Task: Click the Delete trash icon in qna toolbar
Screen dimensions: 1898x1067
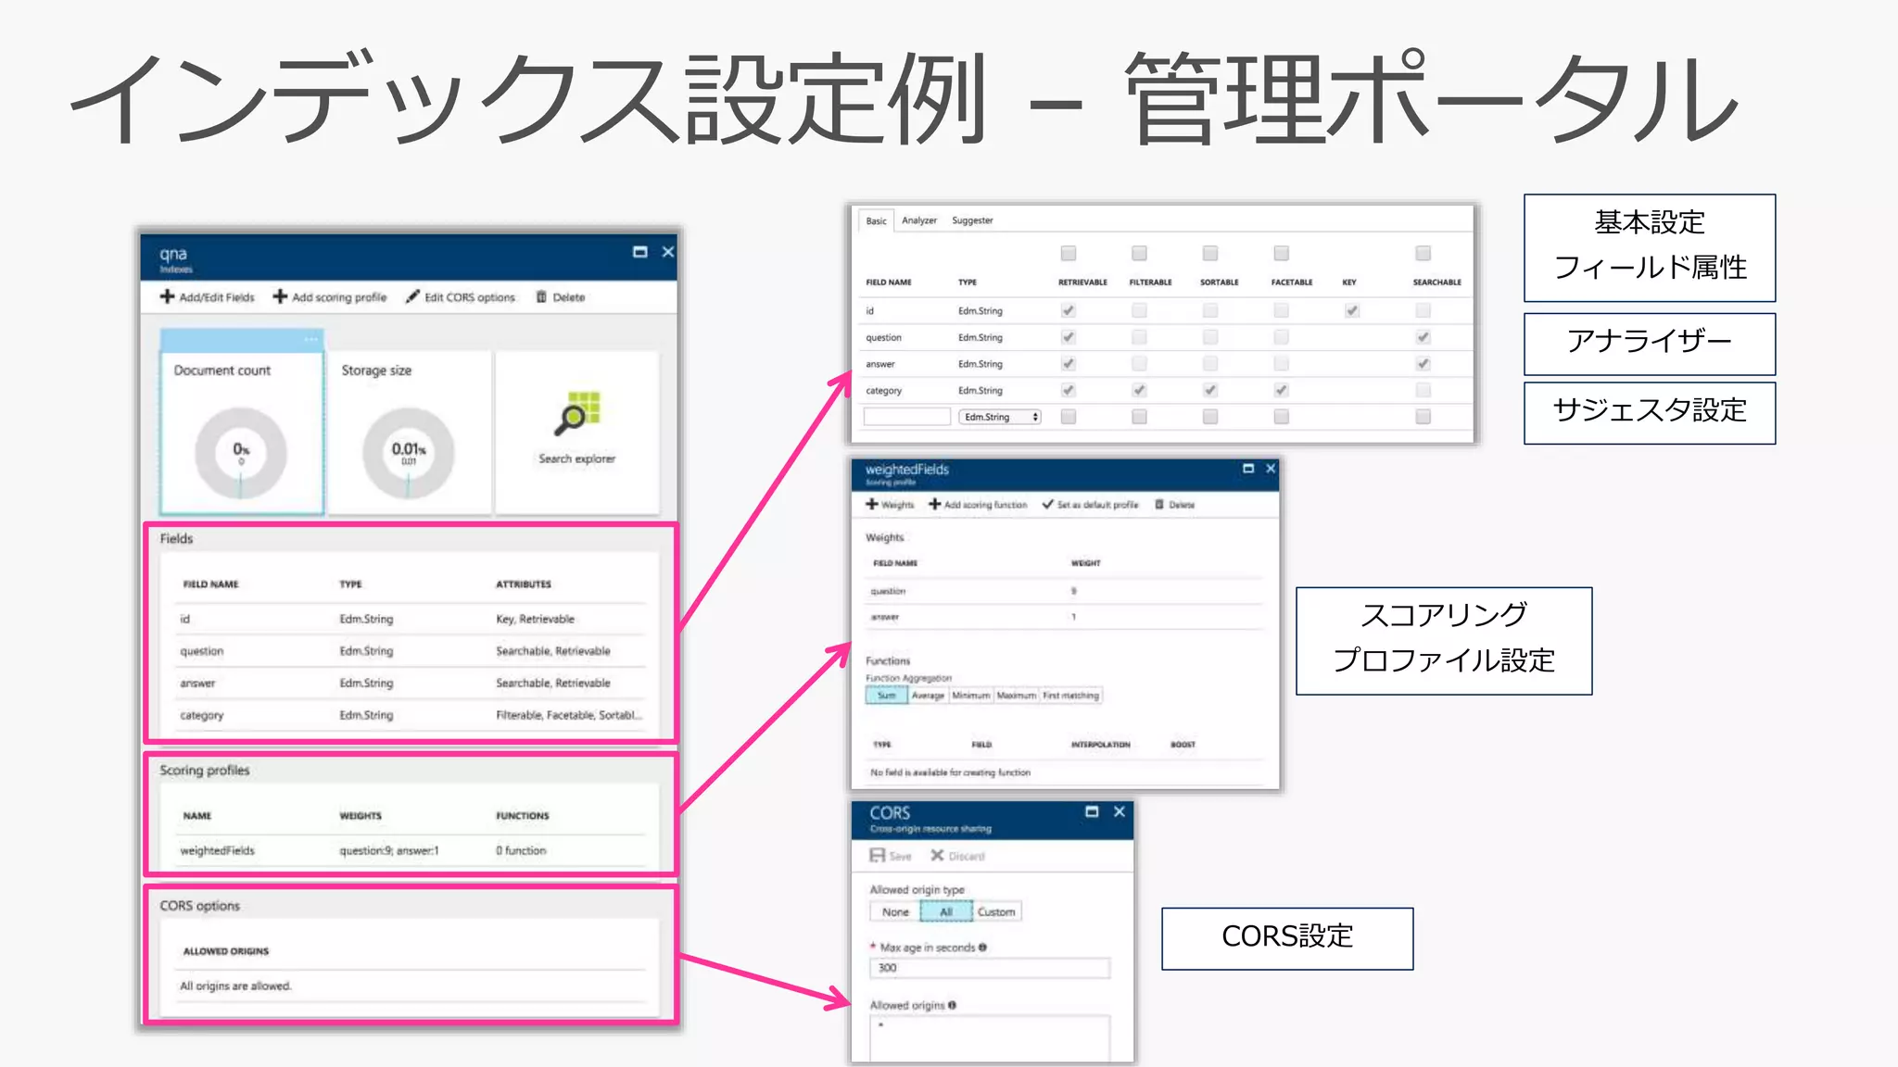Action: pyautogui.click(x=541, y=297)
